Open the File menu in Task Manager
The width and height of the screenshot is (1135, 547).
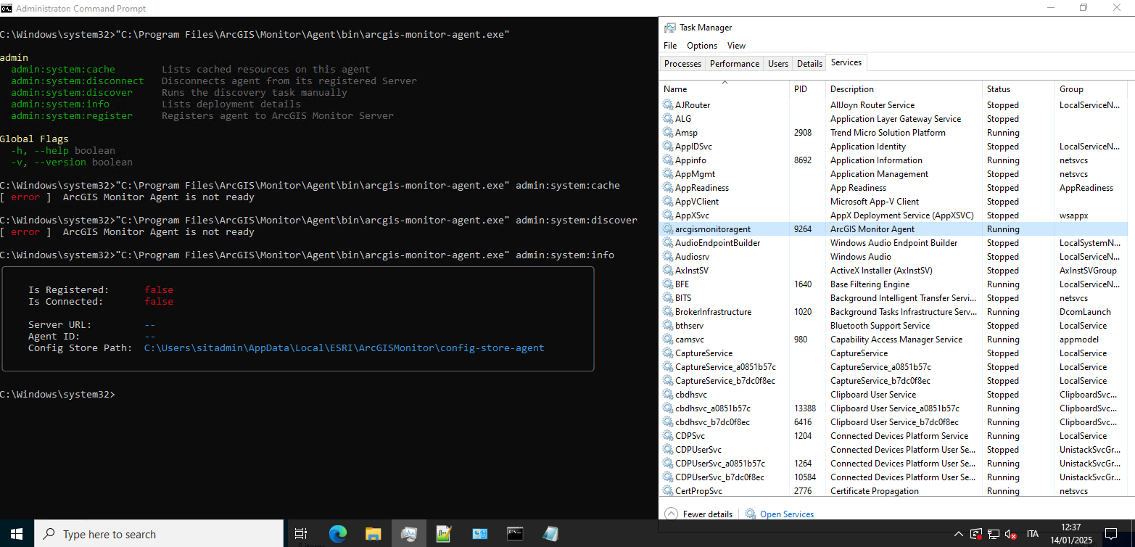[x=670, y=46]
